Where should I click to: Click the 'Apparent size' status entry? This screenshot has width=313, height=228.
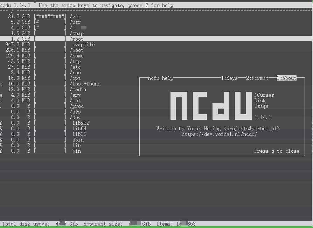point(117,224)
